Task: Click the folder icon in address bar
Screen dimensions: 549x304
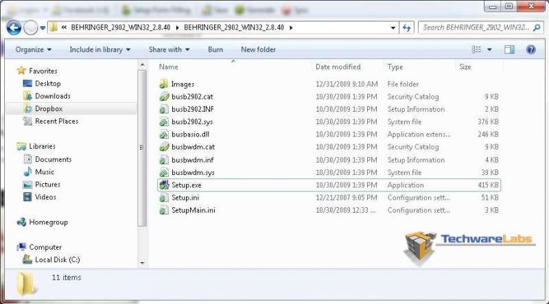Action: coord(54,27)
